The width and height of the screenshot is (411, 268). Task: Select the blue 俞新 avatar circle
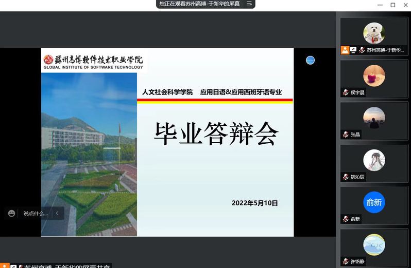coord(374,202)
